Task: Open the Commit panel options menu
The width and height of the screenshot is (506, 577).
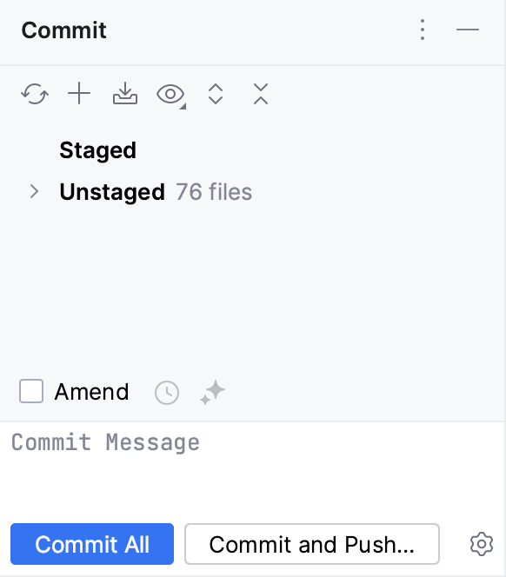Action: coord(423,30)
